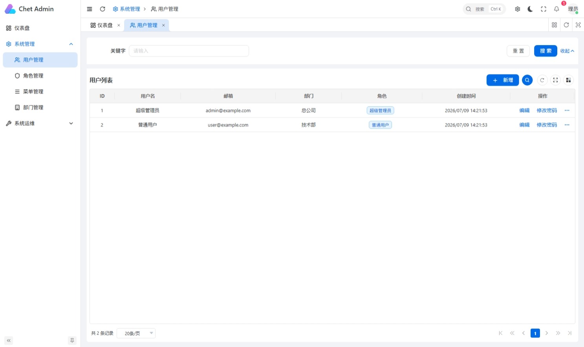Open the 20条/页 page size dropdown

click(136, 333)
